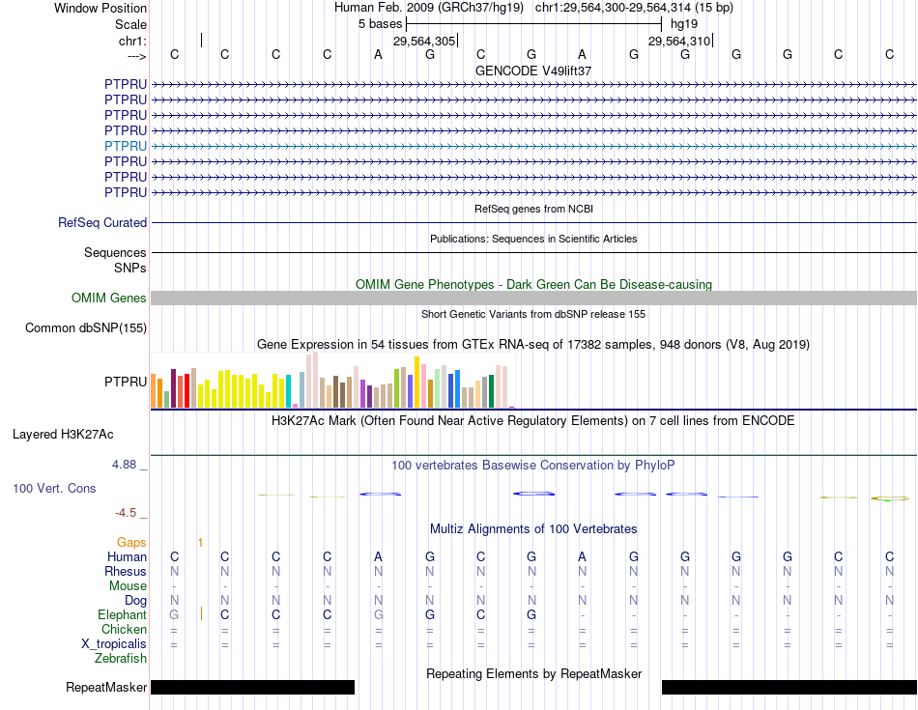Click the Scale track label
The image size is (918, 710).
coord(130,24)
